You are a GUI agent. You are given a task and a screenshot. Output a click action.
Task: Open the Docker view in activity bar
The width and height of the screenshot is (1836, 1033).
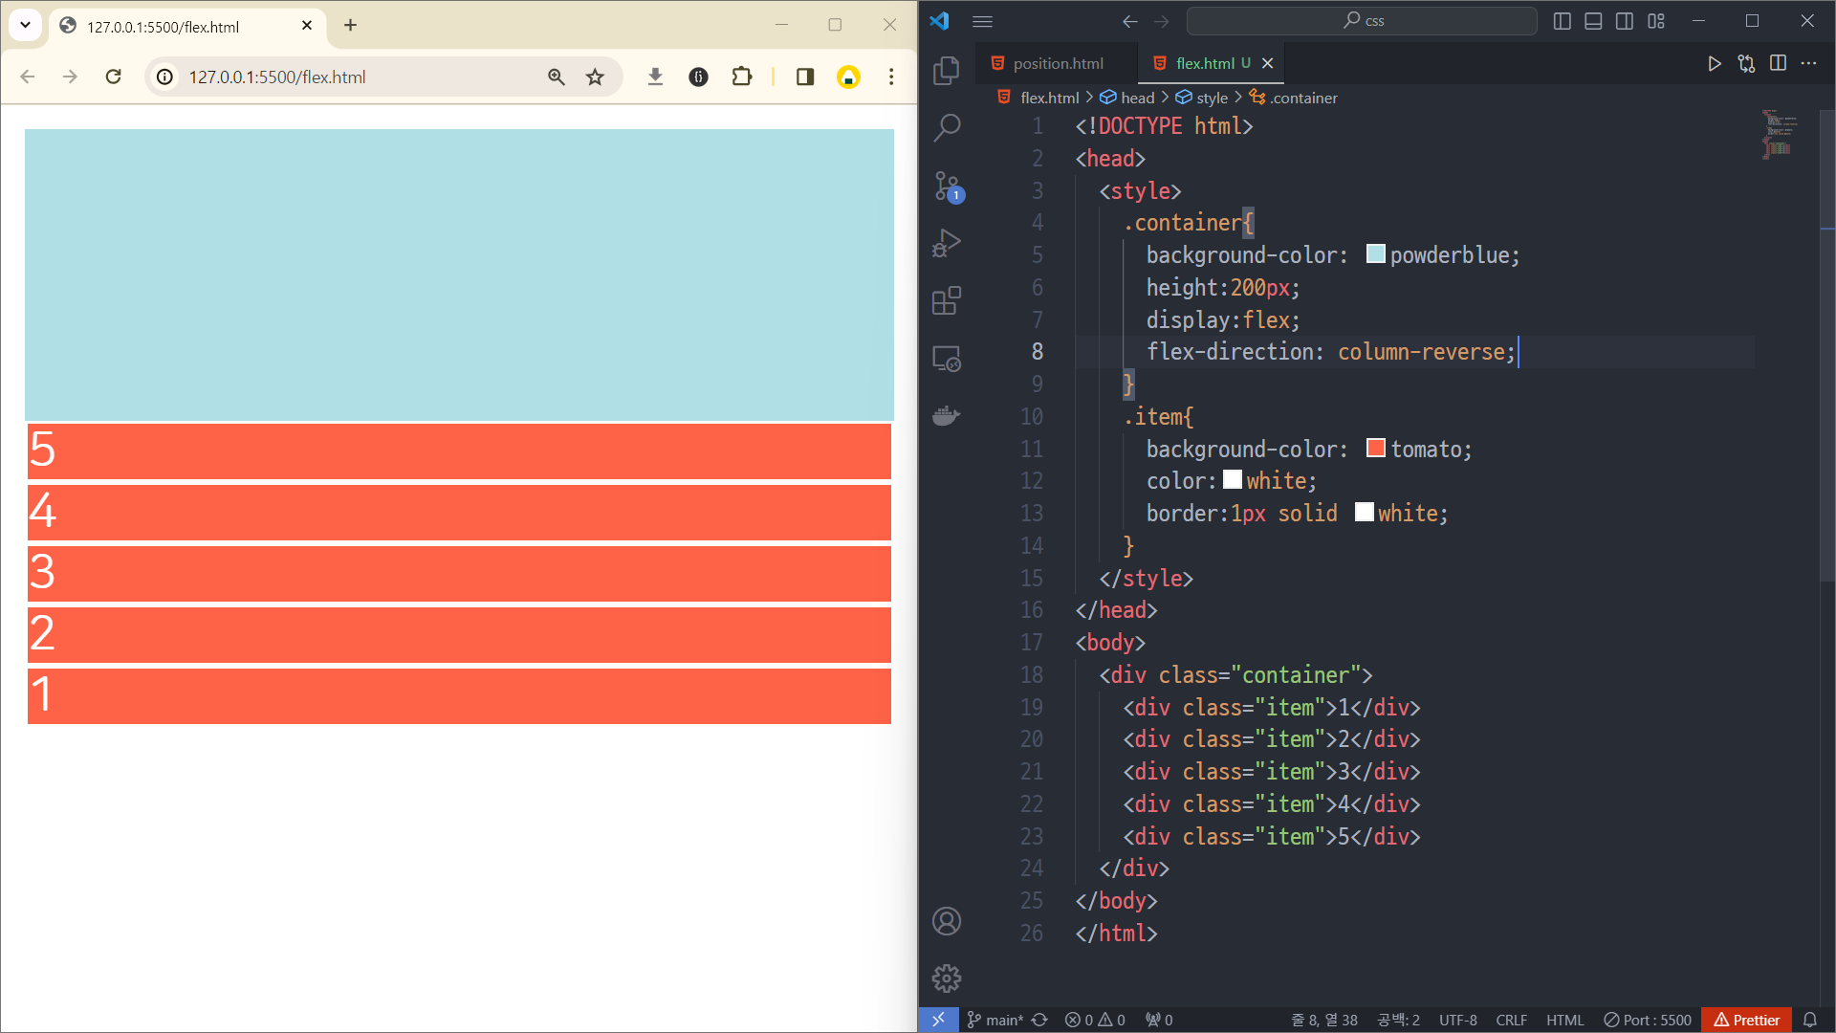coord(946,416)
